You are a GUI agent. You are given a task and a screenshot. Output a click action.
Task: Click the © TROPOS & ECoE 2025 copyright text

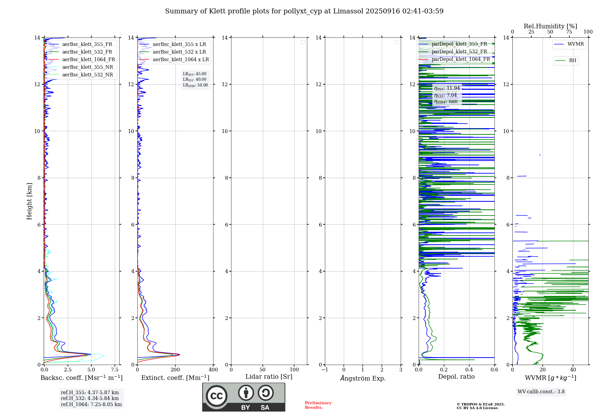pyautogui.click(x=481, y=404)
